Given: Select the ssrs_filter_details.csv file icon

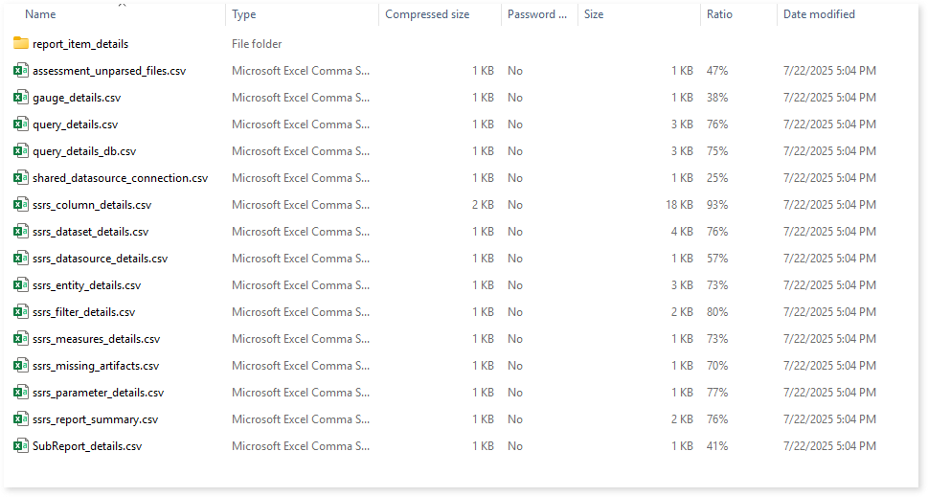Looking at the screenshot, I should [21, 312].
